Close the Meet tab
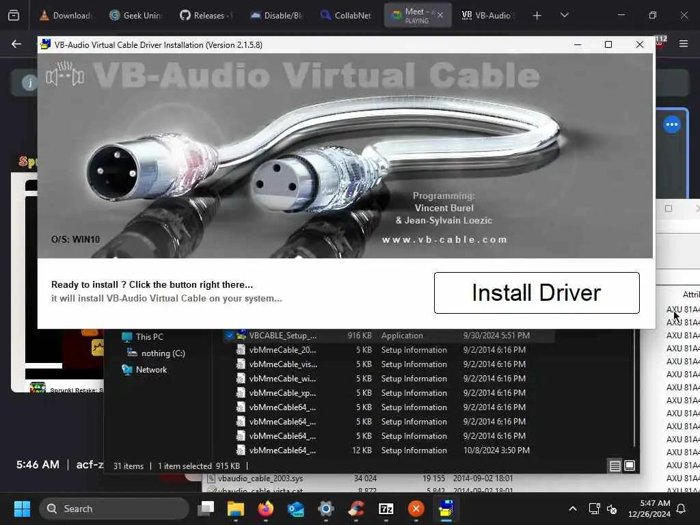Screen dimensions: 700x525 point(440,15)
